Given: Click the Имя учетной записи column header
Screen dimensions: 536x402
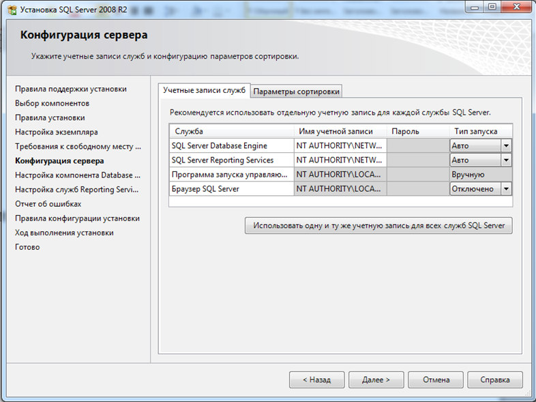Looking at the screenshot, I should pyautogui.click(x=340, y=131).
